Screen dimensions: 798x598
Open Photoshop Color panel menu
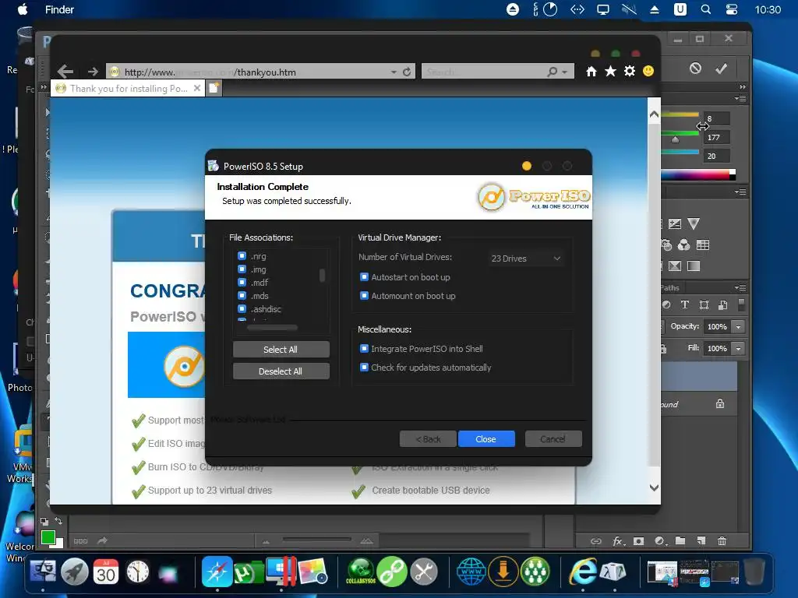[740, 98]
